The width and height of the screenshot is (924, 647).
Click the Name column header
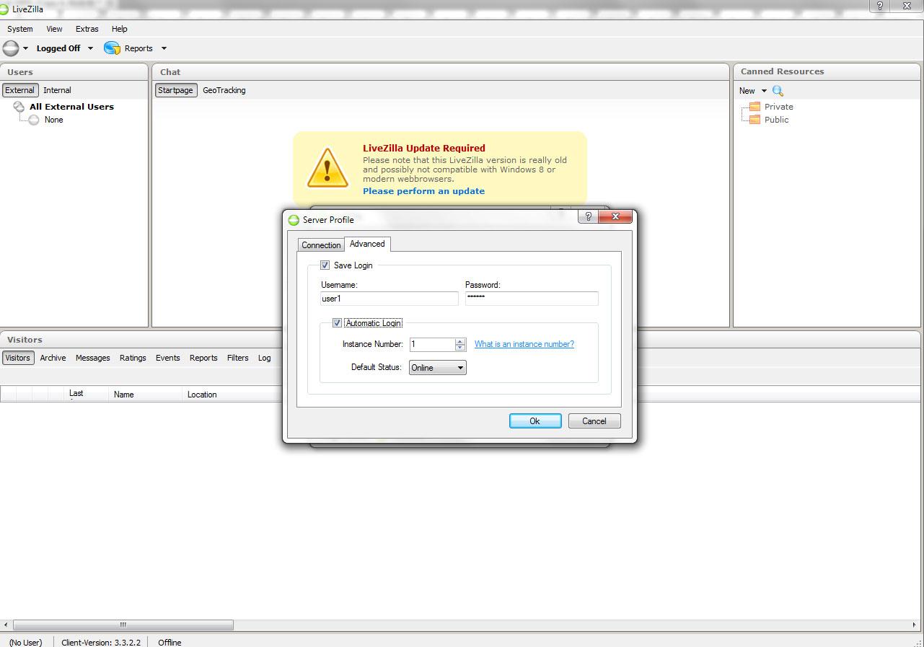146,395
